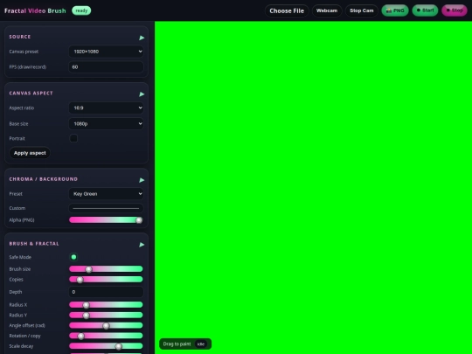Start the Webcam source

[x=327, y=10]
